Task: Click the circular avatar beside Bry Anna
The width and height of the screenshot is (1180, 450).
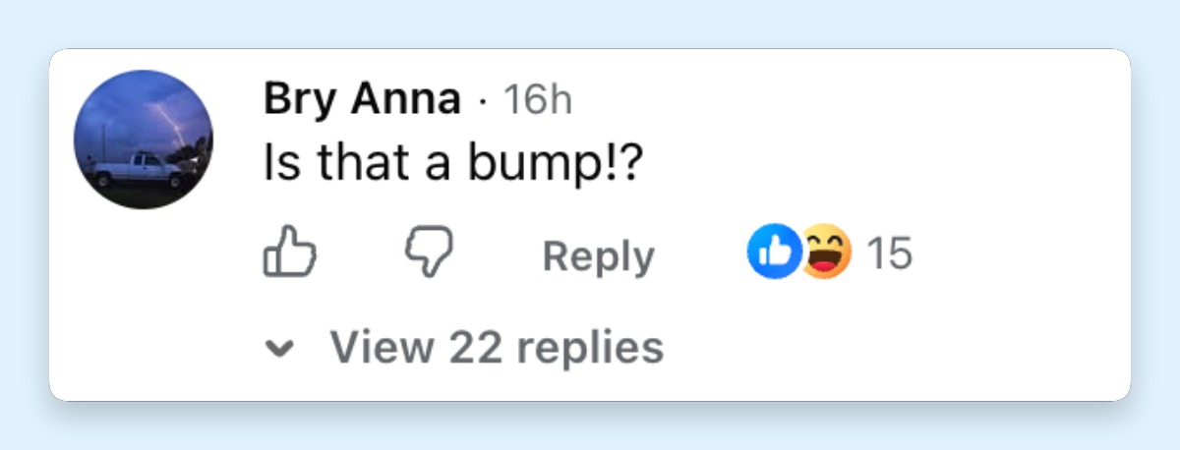Action: [x=144, y=139]
